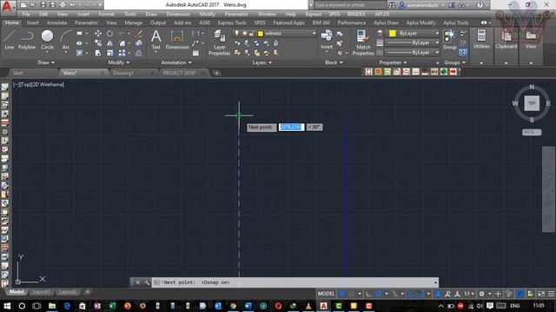The height and width of the screenshot is (312, 556).
Task: Activate the Dimension tool
Action: click(x=177, y=40)
